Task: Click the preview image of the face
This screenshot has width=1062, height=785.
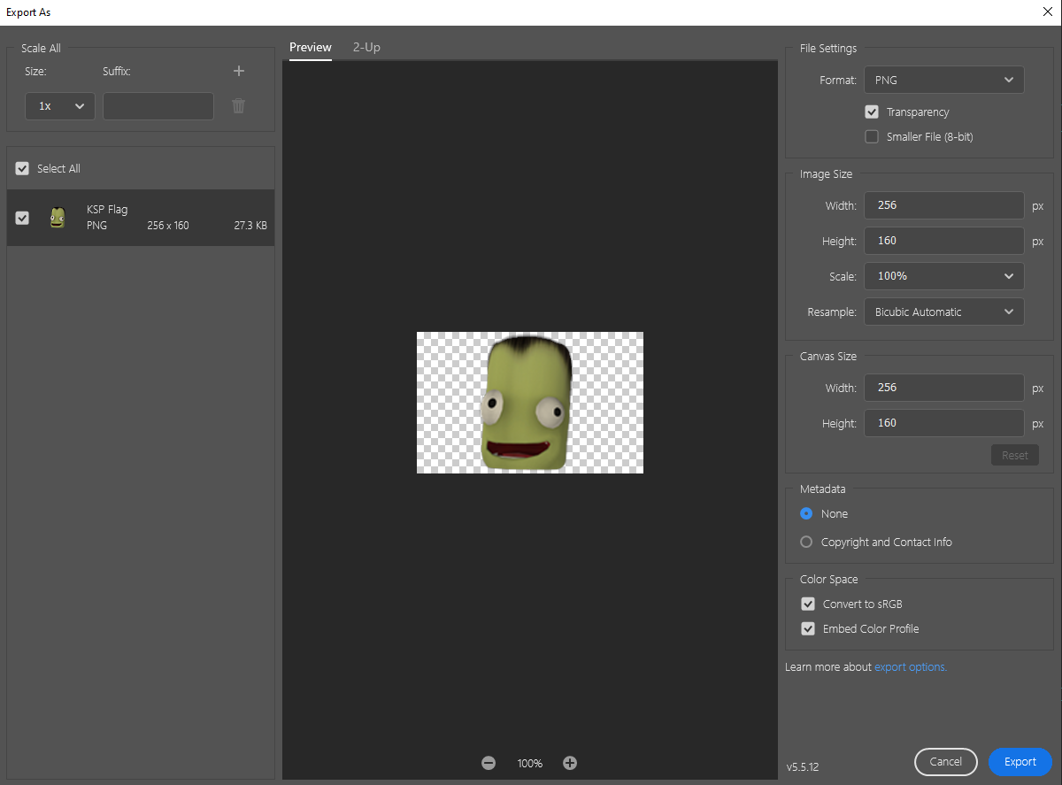Action: 530,403
